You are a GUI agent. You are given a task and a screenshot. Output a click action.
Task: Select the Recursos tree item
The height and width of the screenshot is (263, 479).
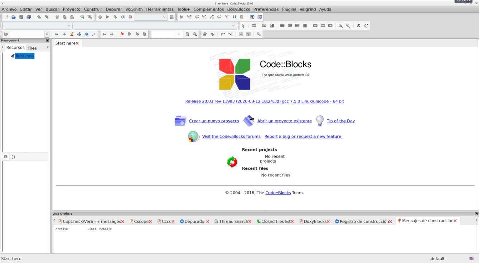[24, 56]
